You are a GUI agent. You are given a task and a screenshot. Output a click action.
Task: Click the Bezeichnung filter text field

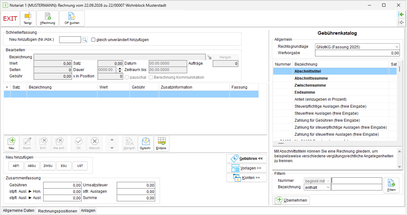(356, 187)
